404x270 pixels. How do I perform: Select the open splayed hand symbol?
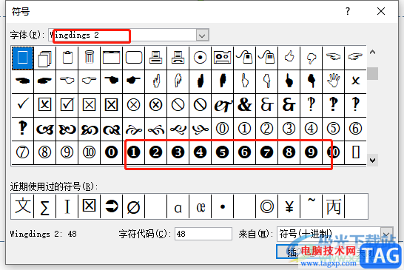click(334, 81)
